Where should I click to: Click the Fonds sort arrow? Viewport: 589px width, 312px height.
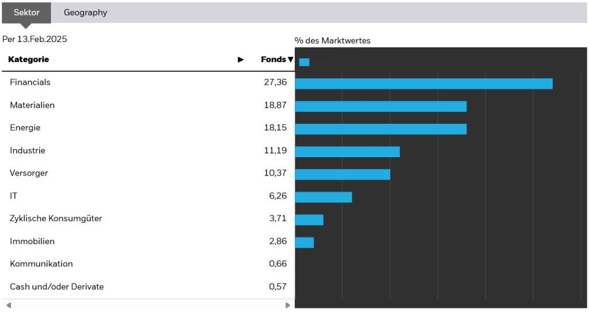291,60
